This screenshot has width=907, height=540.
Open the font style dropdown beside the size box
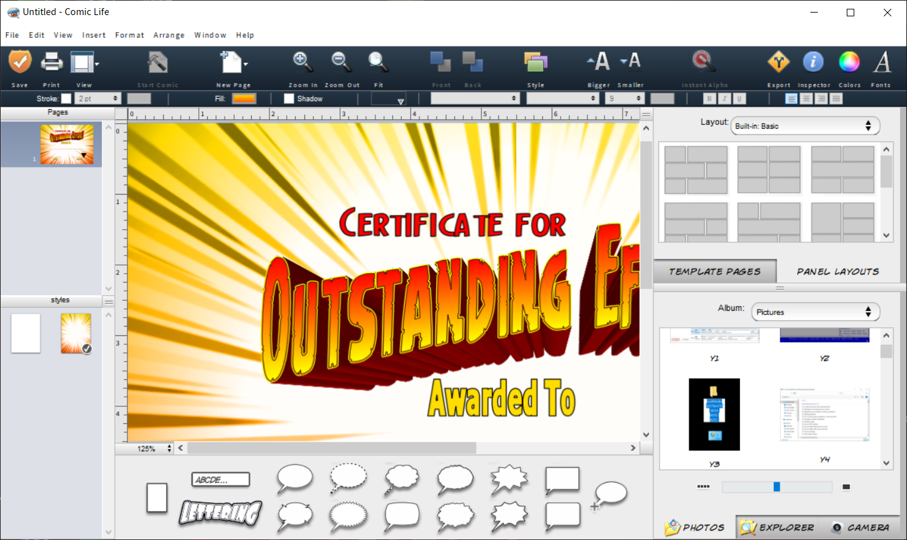pyautogui.click(x=563, y=99)
